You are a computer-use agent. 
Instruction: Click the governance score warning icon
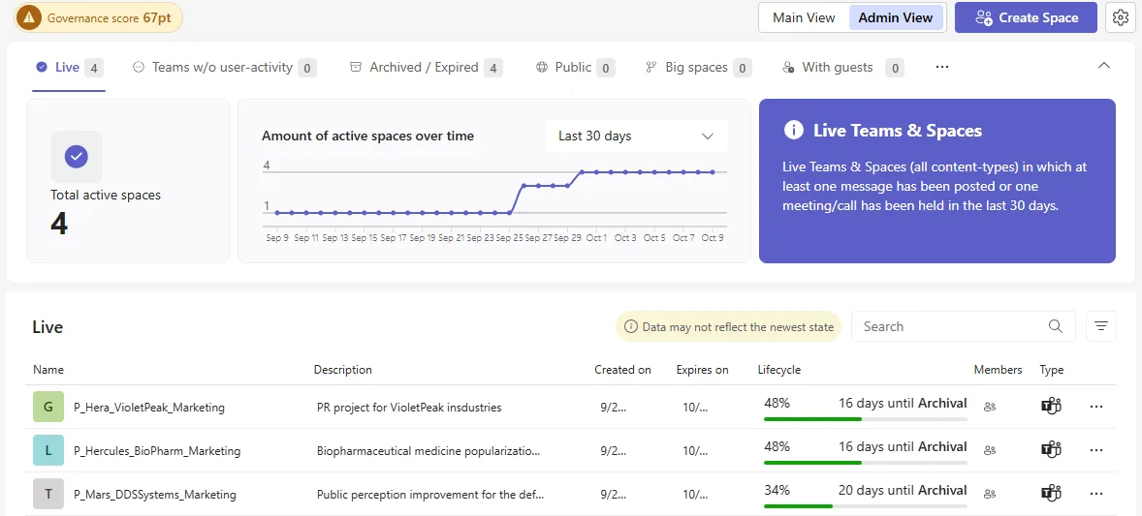28,17
